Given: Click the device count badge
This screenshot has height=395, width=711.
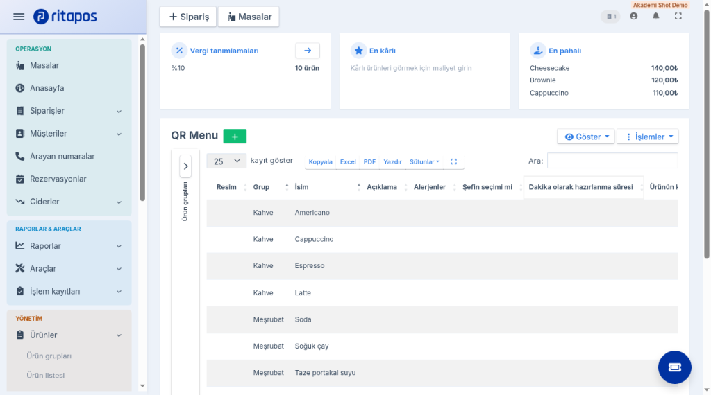Looking at the screenshot, I should (611, 17).
